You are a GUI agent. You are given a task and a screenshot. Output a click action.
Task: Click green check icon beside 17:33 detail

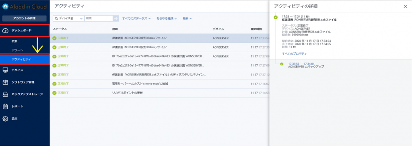point(275,17)
